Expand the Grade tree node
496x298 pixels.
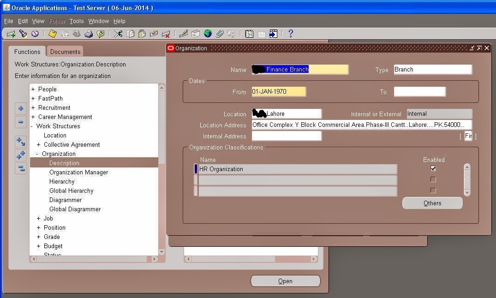(x=38, y=237)
